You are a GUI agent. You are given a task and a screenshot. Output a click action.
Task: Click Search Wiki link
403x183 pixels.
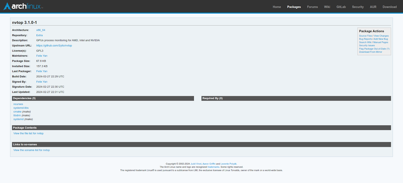[365, 42]
